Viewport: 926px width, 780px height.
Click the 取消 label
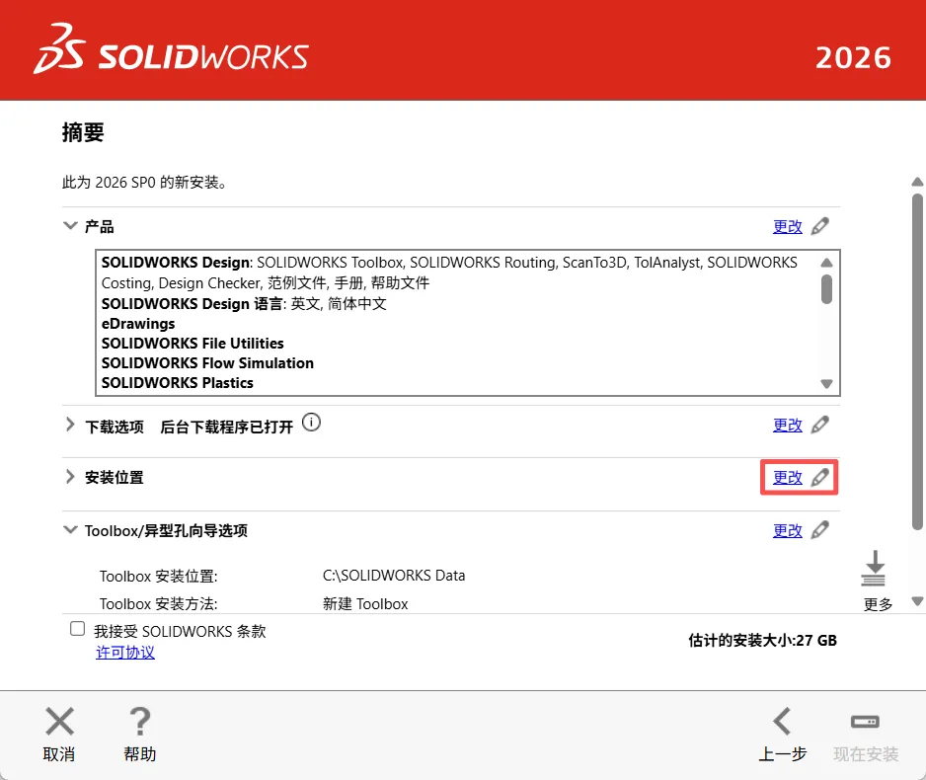pyautogui.click(x=59, y=754)
